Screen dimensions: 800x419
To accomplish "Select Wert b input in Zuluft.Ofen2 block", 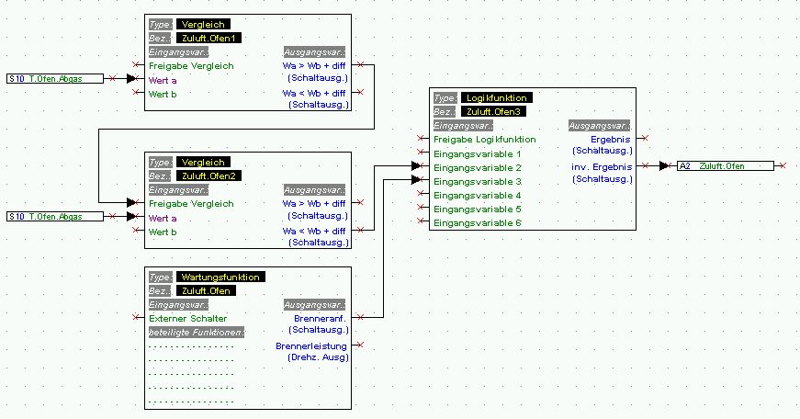I will (163, 232).
